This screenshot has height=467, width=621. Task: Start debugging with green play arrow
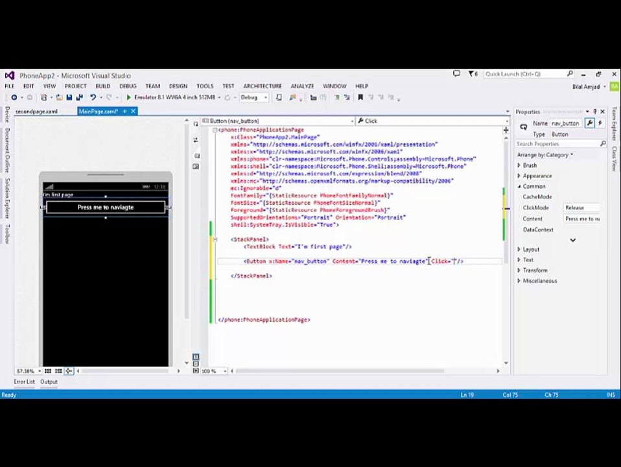tap(128, 97)
